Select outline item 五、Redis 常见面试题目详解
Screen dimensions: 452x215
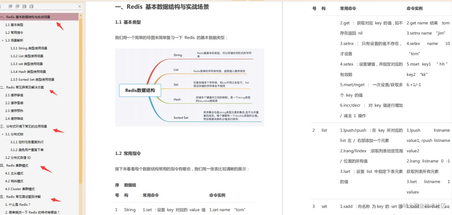pyautogui.click(x=21, y=197)
